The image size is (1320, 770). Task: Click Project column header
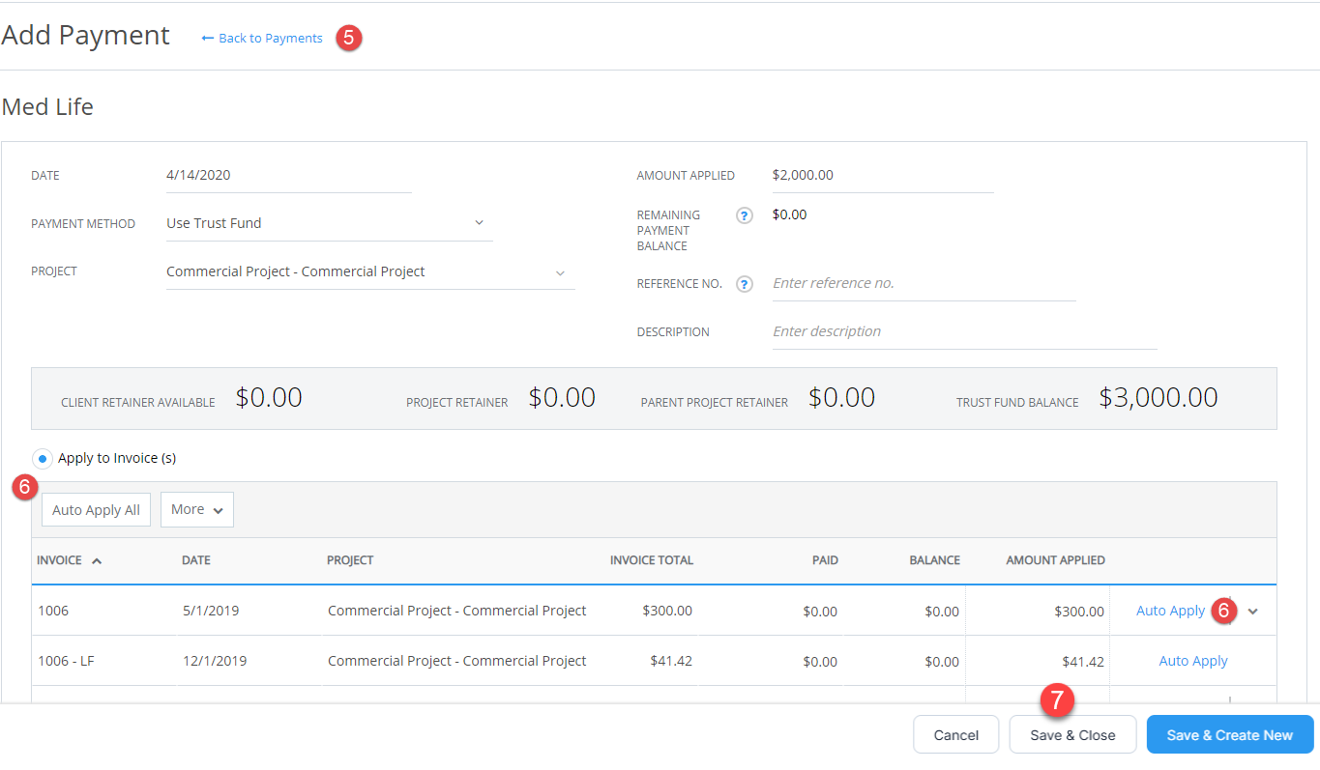click(x=350, y=560)
